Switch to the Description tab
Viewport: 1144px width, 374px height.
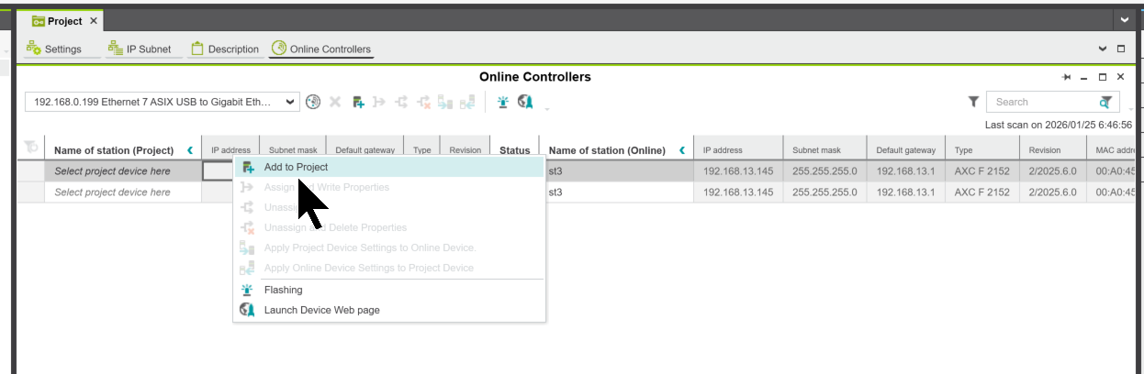(x=225, y=49)
